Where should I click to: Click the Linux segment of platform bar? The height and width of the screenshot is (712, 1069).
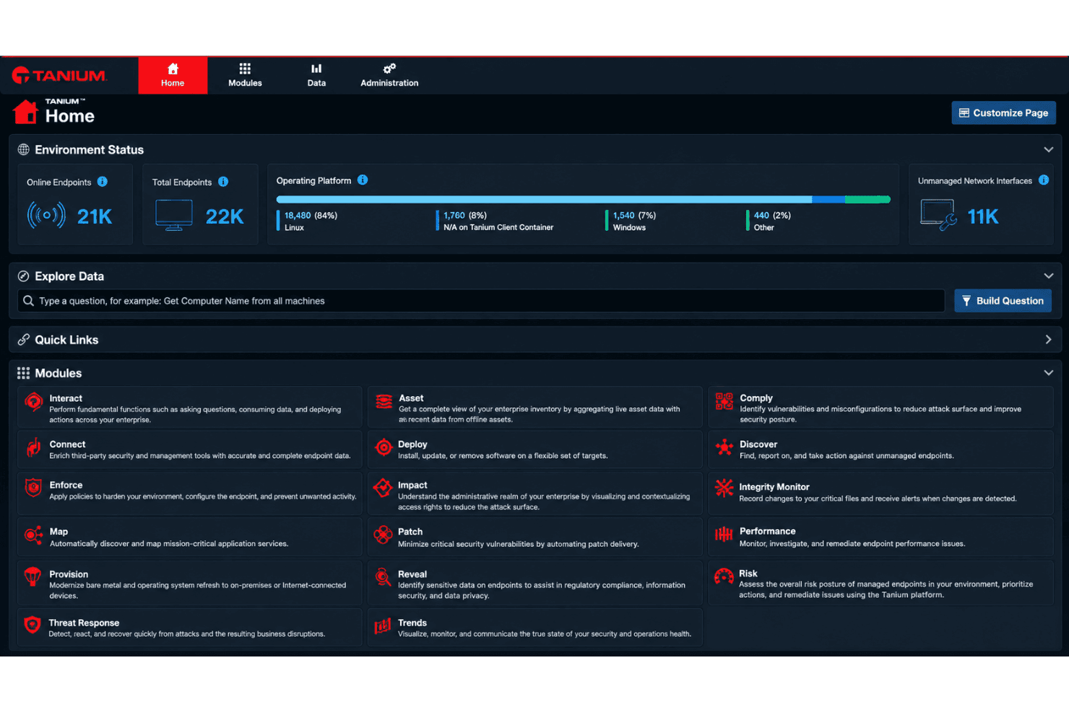pyautogui.click(x=544, y=200)
